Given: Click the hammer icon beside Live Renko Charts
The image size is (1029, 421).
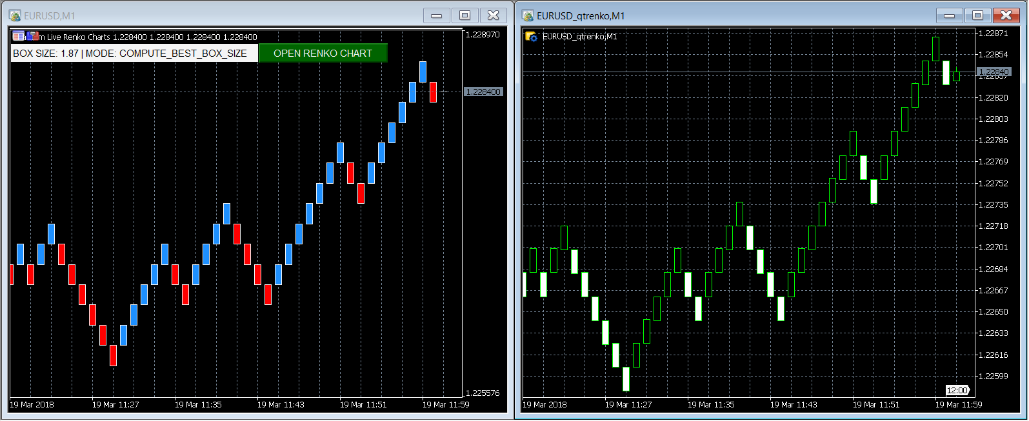Looking at the screenshot, I should point(32,37).
